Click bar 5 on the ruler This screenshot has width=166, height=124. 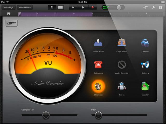coord(92,13)
